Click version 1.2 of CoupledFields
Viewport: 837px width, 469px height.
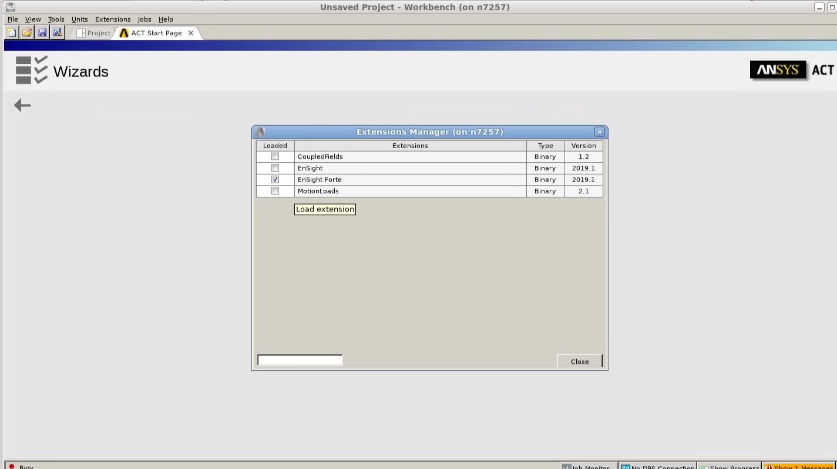tap(583, 157)
